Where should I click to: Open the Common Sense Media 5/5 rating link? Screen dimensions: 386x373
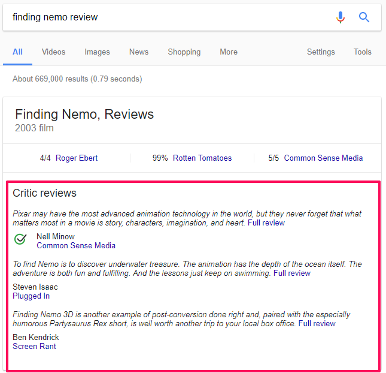click(323, 158)
